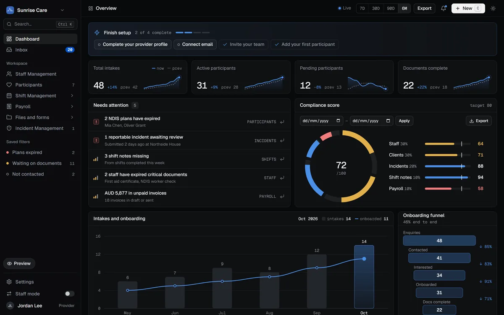Expand the Shift Management chevron

point(72,96)
